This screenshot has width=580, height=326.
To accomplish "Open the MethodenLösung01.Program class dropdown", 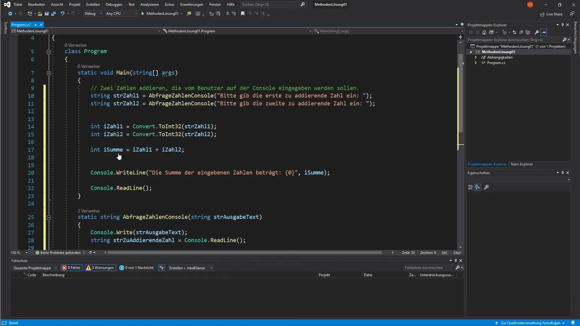I will pos(237,31).
